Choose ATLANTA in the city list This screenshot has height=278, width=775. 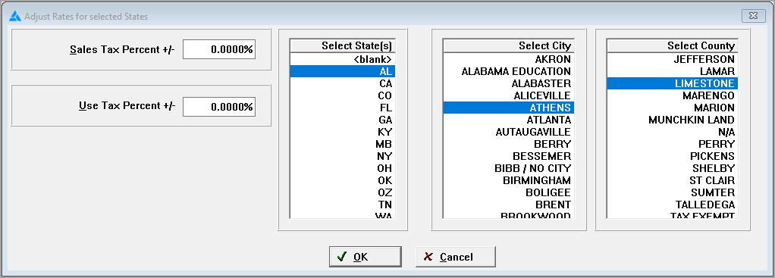509,120
